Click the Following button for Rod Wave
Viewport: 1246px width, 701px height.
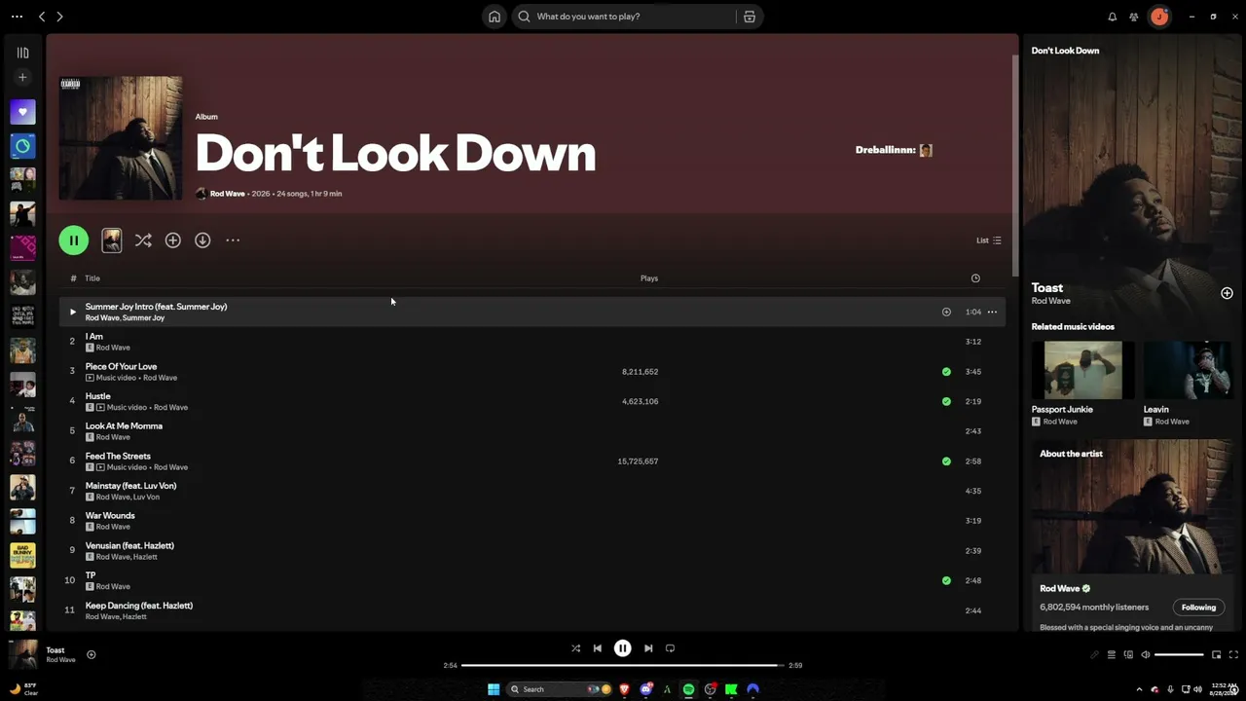coord(1198,608)
